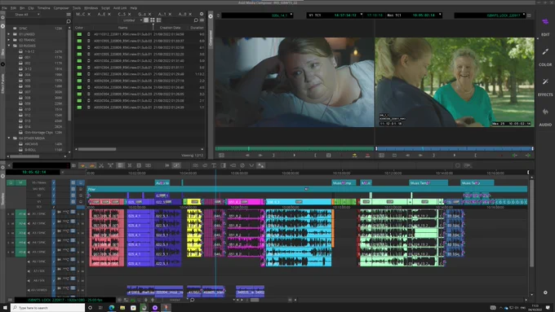This screenshot has height=312, width=555.
Task: Open the Audio workspace button
Action: 545,117
